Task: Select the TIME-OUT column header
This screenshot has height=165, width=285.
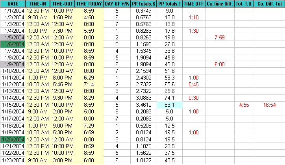Action: 63,4
